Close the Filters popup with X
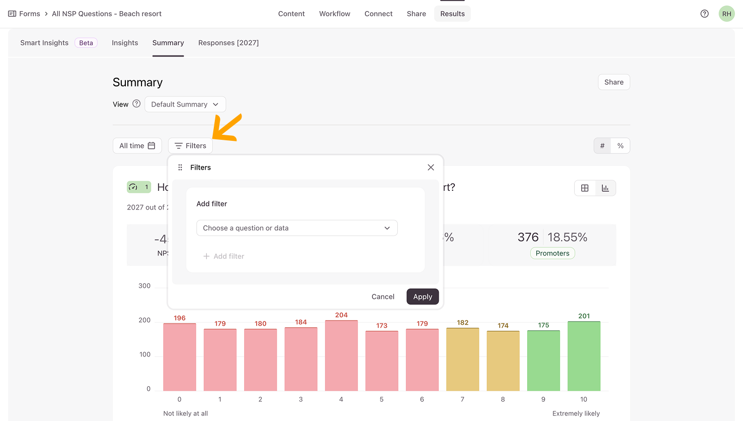Image resolution: width=743 pixels, height=421 pixels. [x=431, y=168]
